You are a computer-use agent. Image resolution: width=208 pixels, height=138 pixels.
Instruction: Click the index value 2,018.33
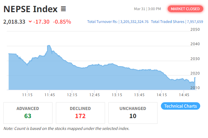[14, 22]
